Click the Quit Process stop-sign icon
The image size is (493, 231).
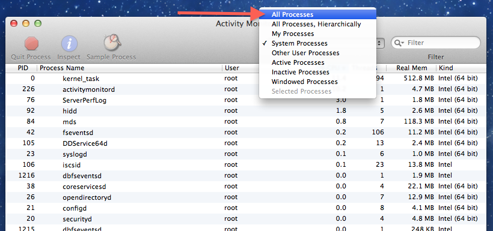(x=31, y=43)
